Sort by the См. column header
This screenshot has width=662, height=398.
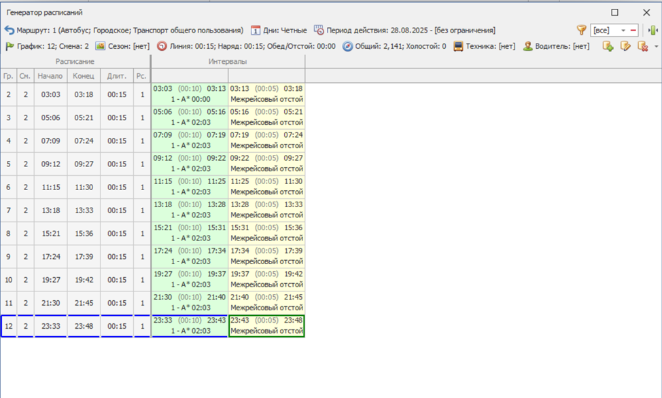click(25, 76)
